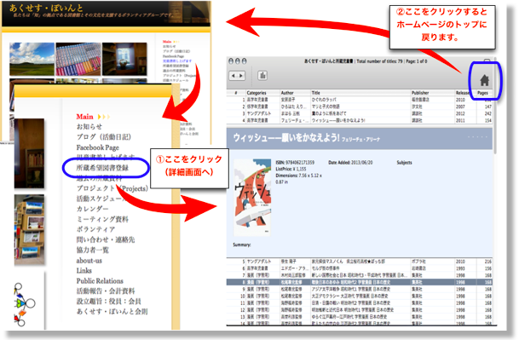Open ブログ(活動日記) in the enlarged menu
Screen dimensions: 519x340
pos(104,137)
